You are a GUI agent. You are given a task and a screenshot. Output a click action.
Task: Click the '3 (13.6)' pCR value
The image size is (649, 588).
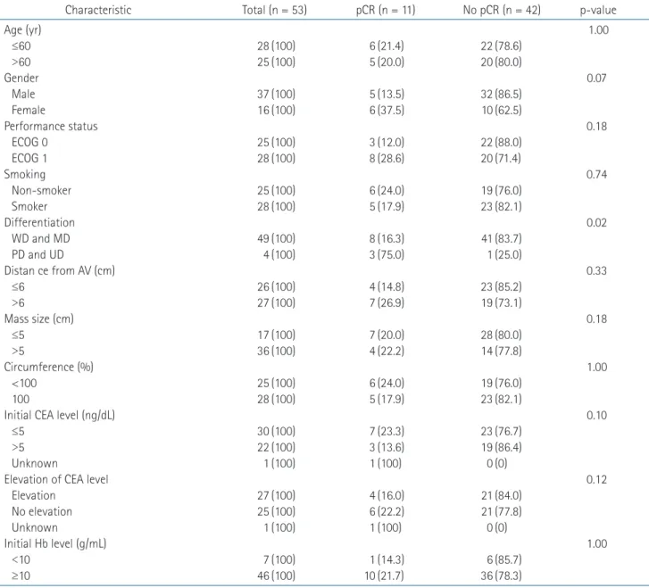click(387, 447)
